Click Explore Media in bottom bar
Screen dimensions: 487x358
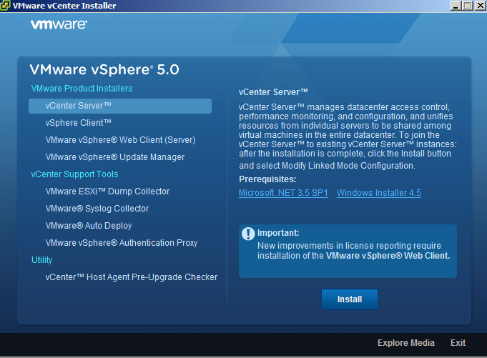click(x=405, y=343)
